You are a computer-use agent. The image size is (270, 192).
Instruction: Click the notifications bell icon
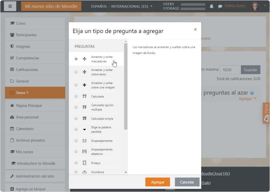(x=211, y=7)
